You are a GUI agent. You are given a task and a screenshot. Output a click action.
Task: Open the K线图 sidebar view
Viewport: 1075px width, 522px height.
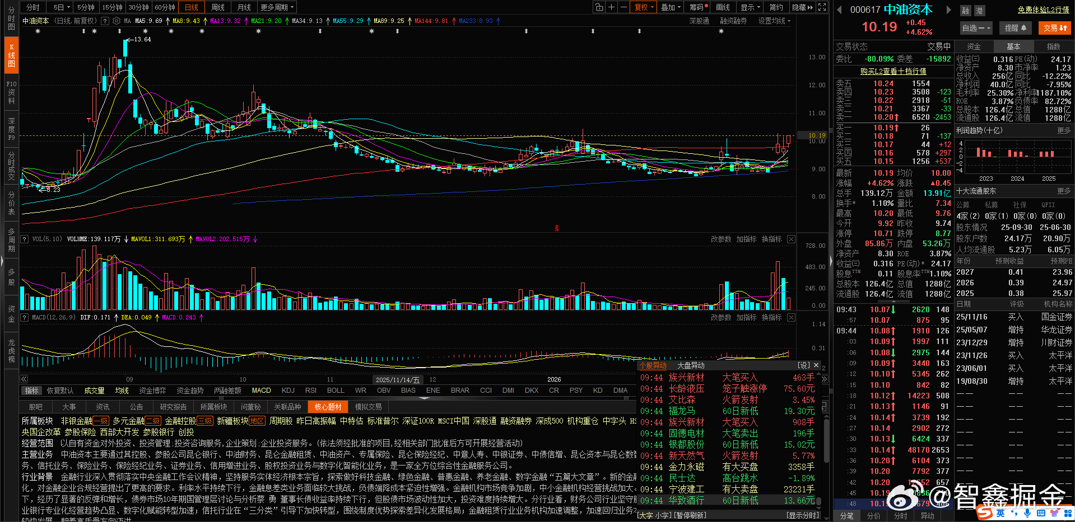pos(11,55)
